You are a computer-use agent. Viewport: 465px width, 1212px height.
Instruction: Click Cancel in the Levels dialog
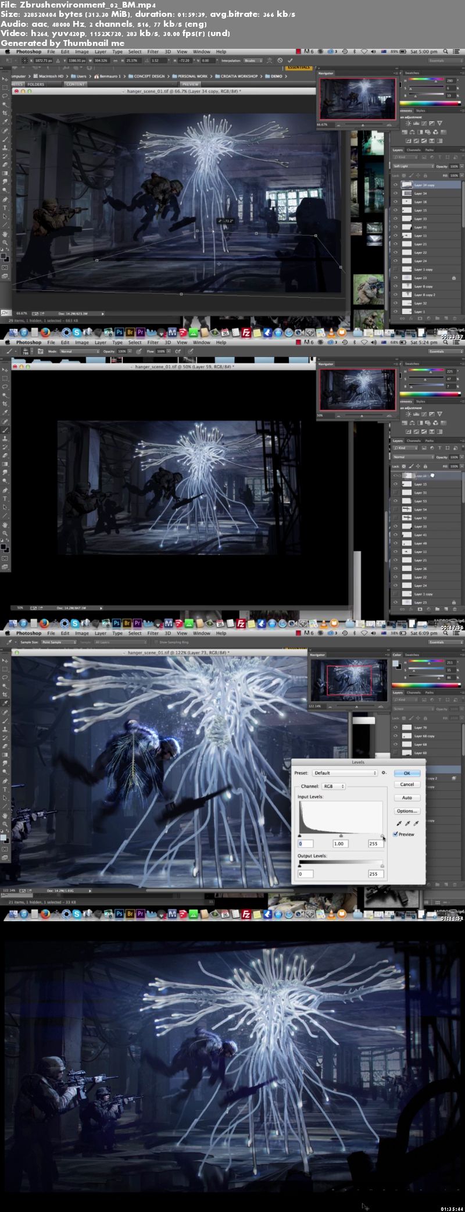[407, 785]
